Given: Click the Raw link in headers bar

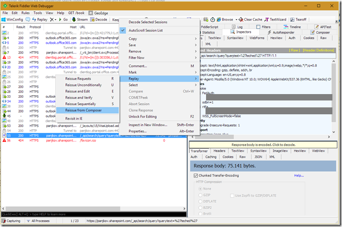Looking at the screenshot, I should pos(294,50).
